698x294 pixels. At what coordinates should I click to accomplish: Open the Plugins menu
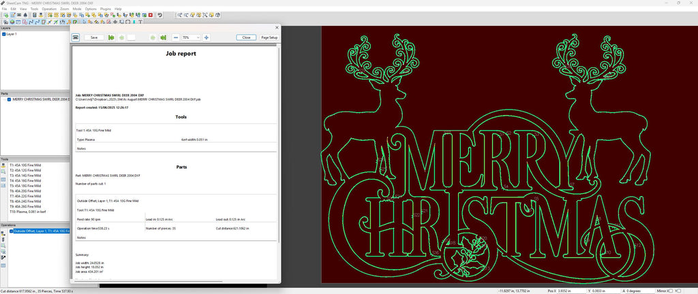(x=106, y=9)
